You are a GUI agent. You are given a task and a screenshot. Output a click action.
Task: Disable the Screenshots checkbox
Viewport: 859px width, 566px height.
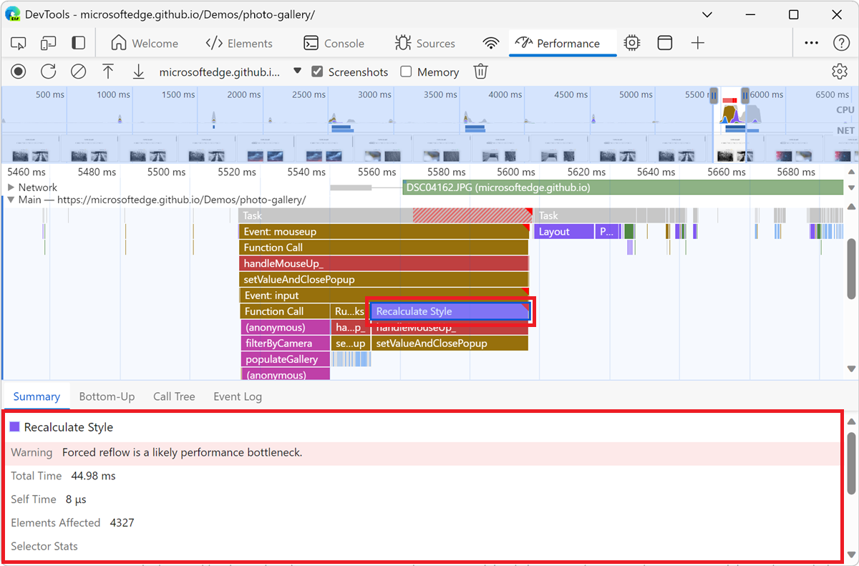[x=316, y=72]
